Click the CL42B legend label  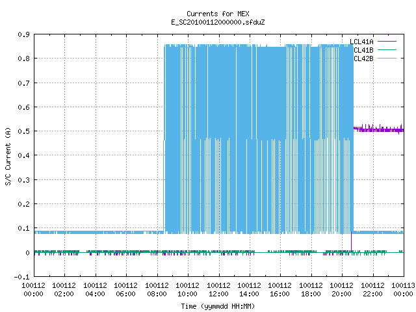click(x=363, y=58)
